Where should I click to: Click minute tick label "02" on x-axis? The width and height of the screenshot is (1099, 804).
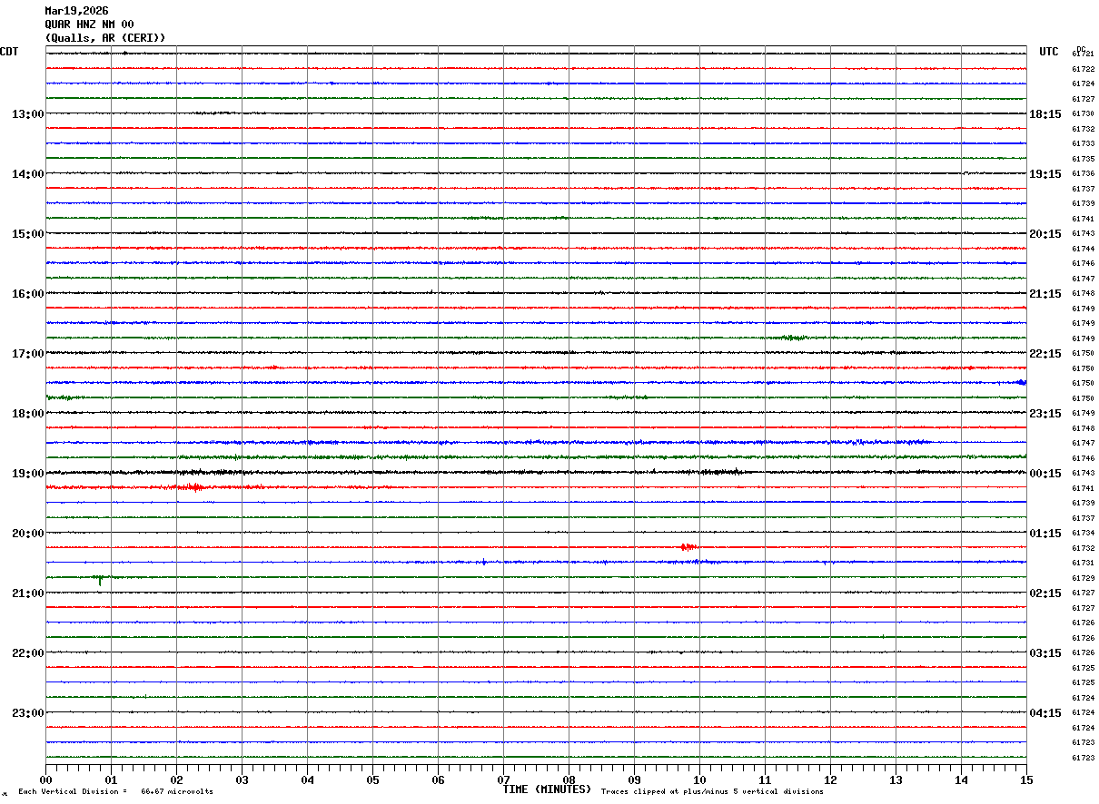[x=176, y=780]
